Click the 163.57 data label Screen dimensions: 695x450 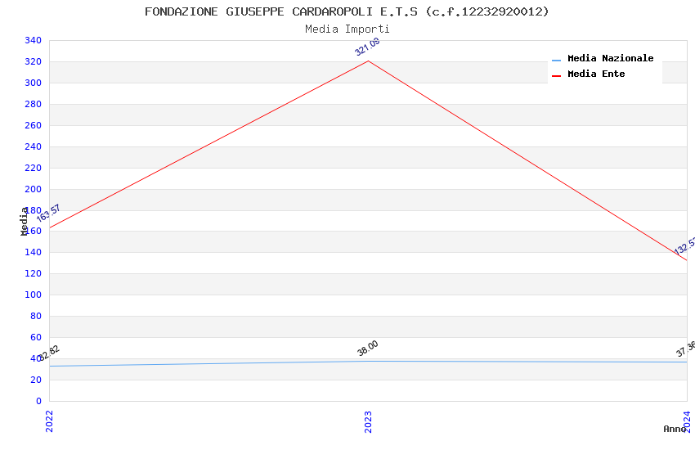tap(48, 214)
